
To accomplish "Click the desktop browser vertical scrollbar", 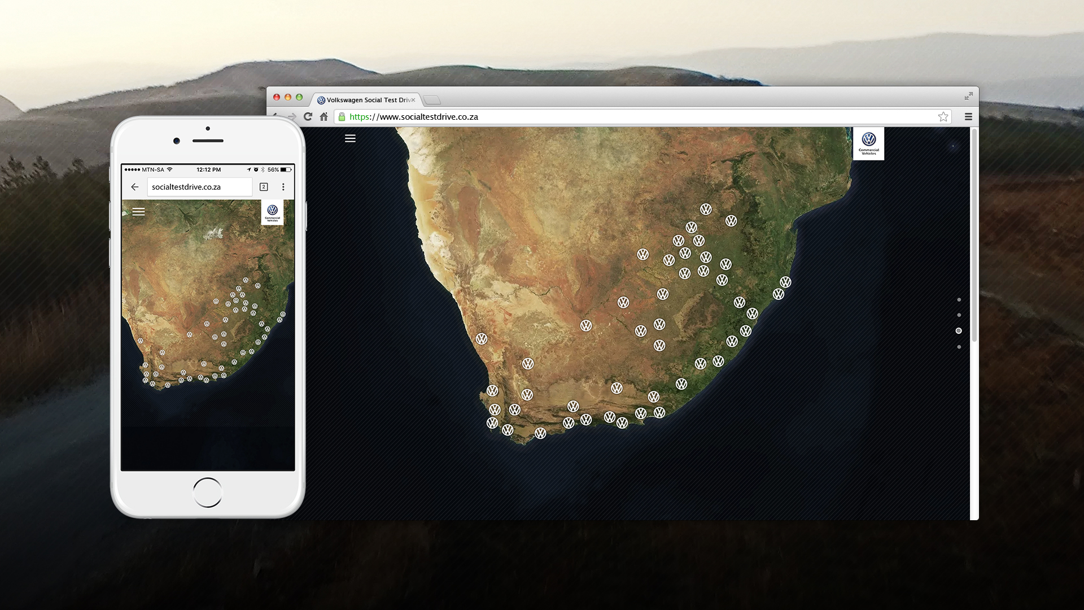I will coord(974,234).
